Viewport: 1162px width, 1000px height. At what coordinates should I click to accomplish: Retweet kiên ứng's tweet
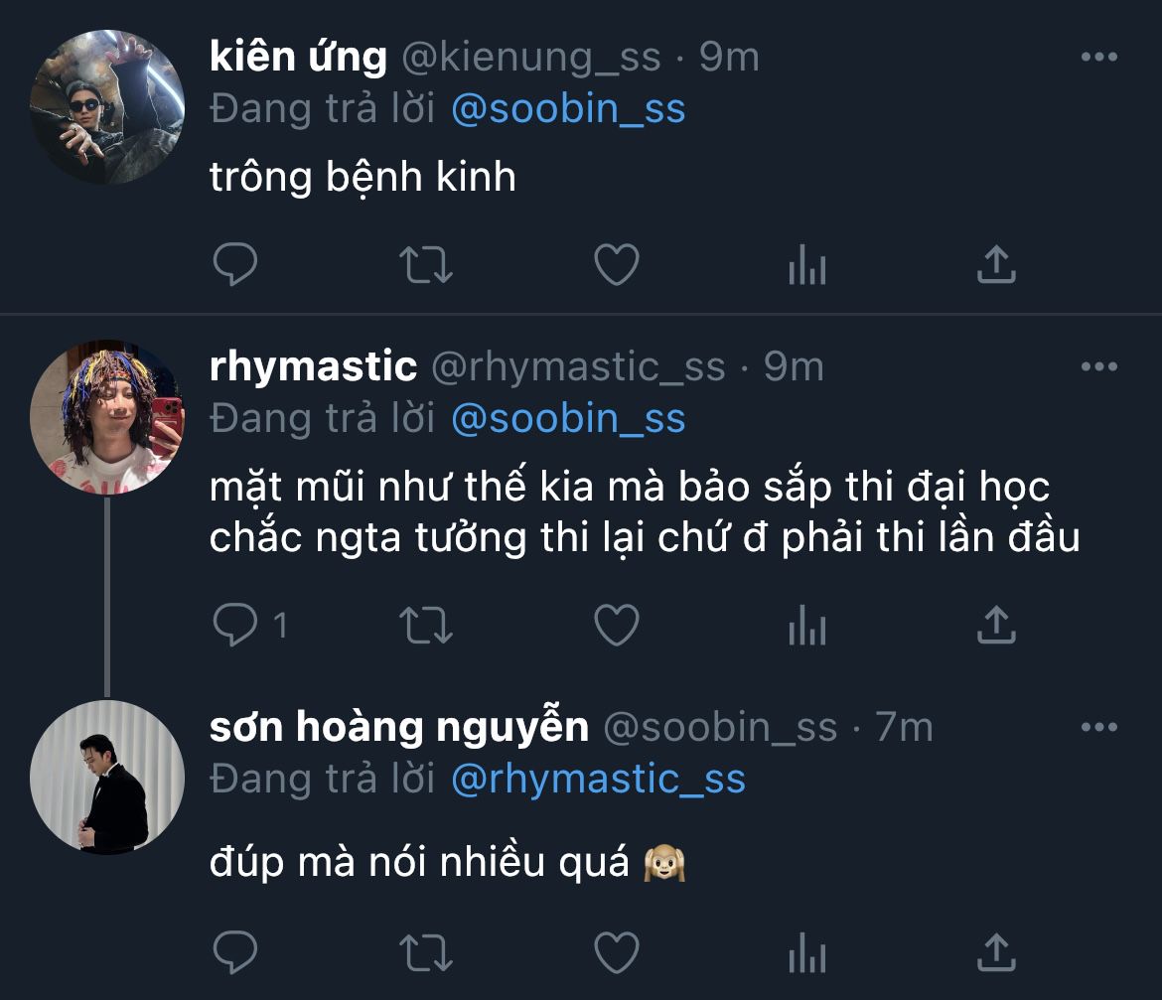[x=425, y=264]
